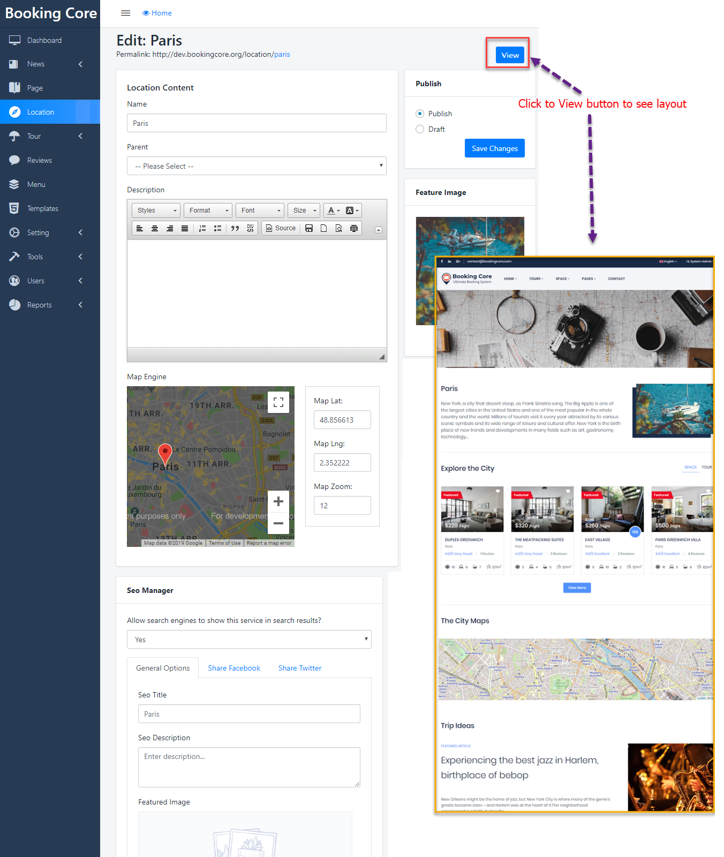Click the Save Changes button
Image resolution: width=724 pixels, height=857 pixels.
click(494, 148)
